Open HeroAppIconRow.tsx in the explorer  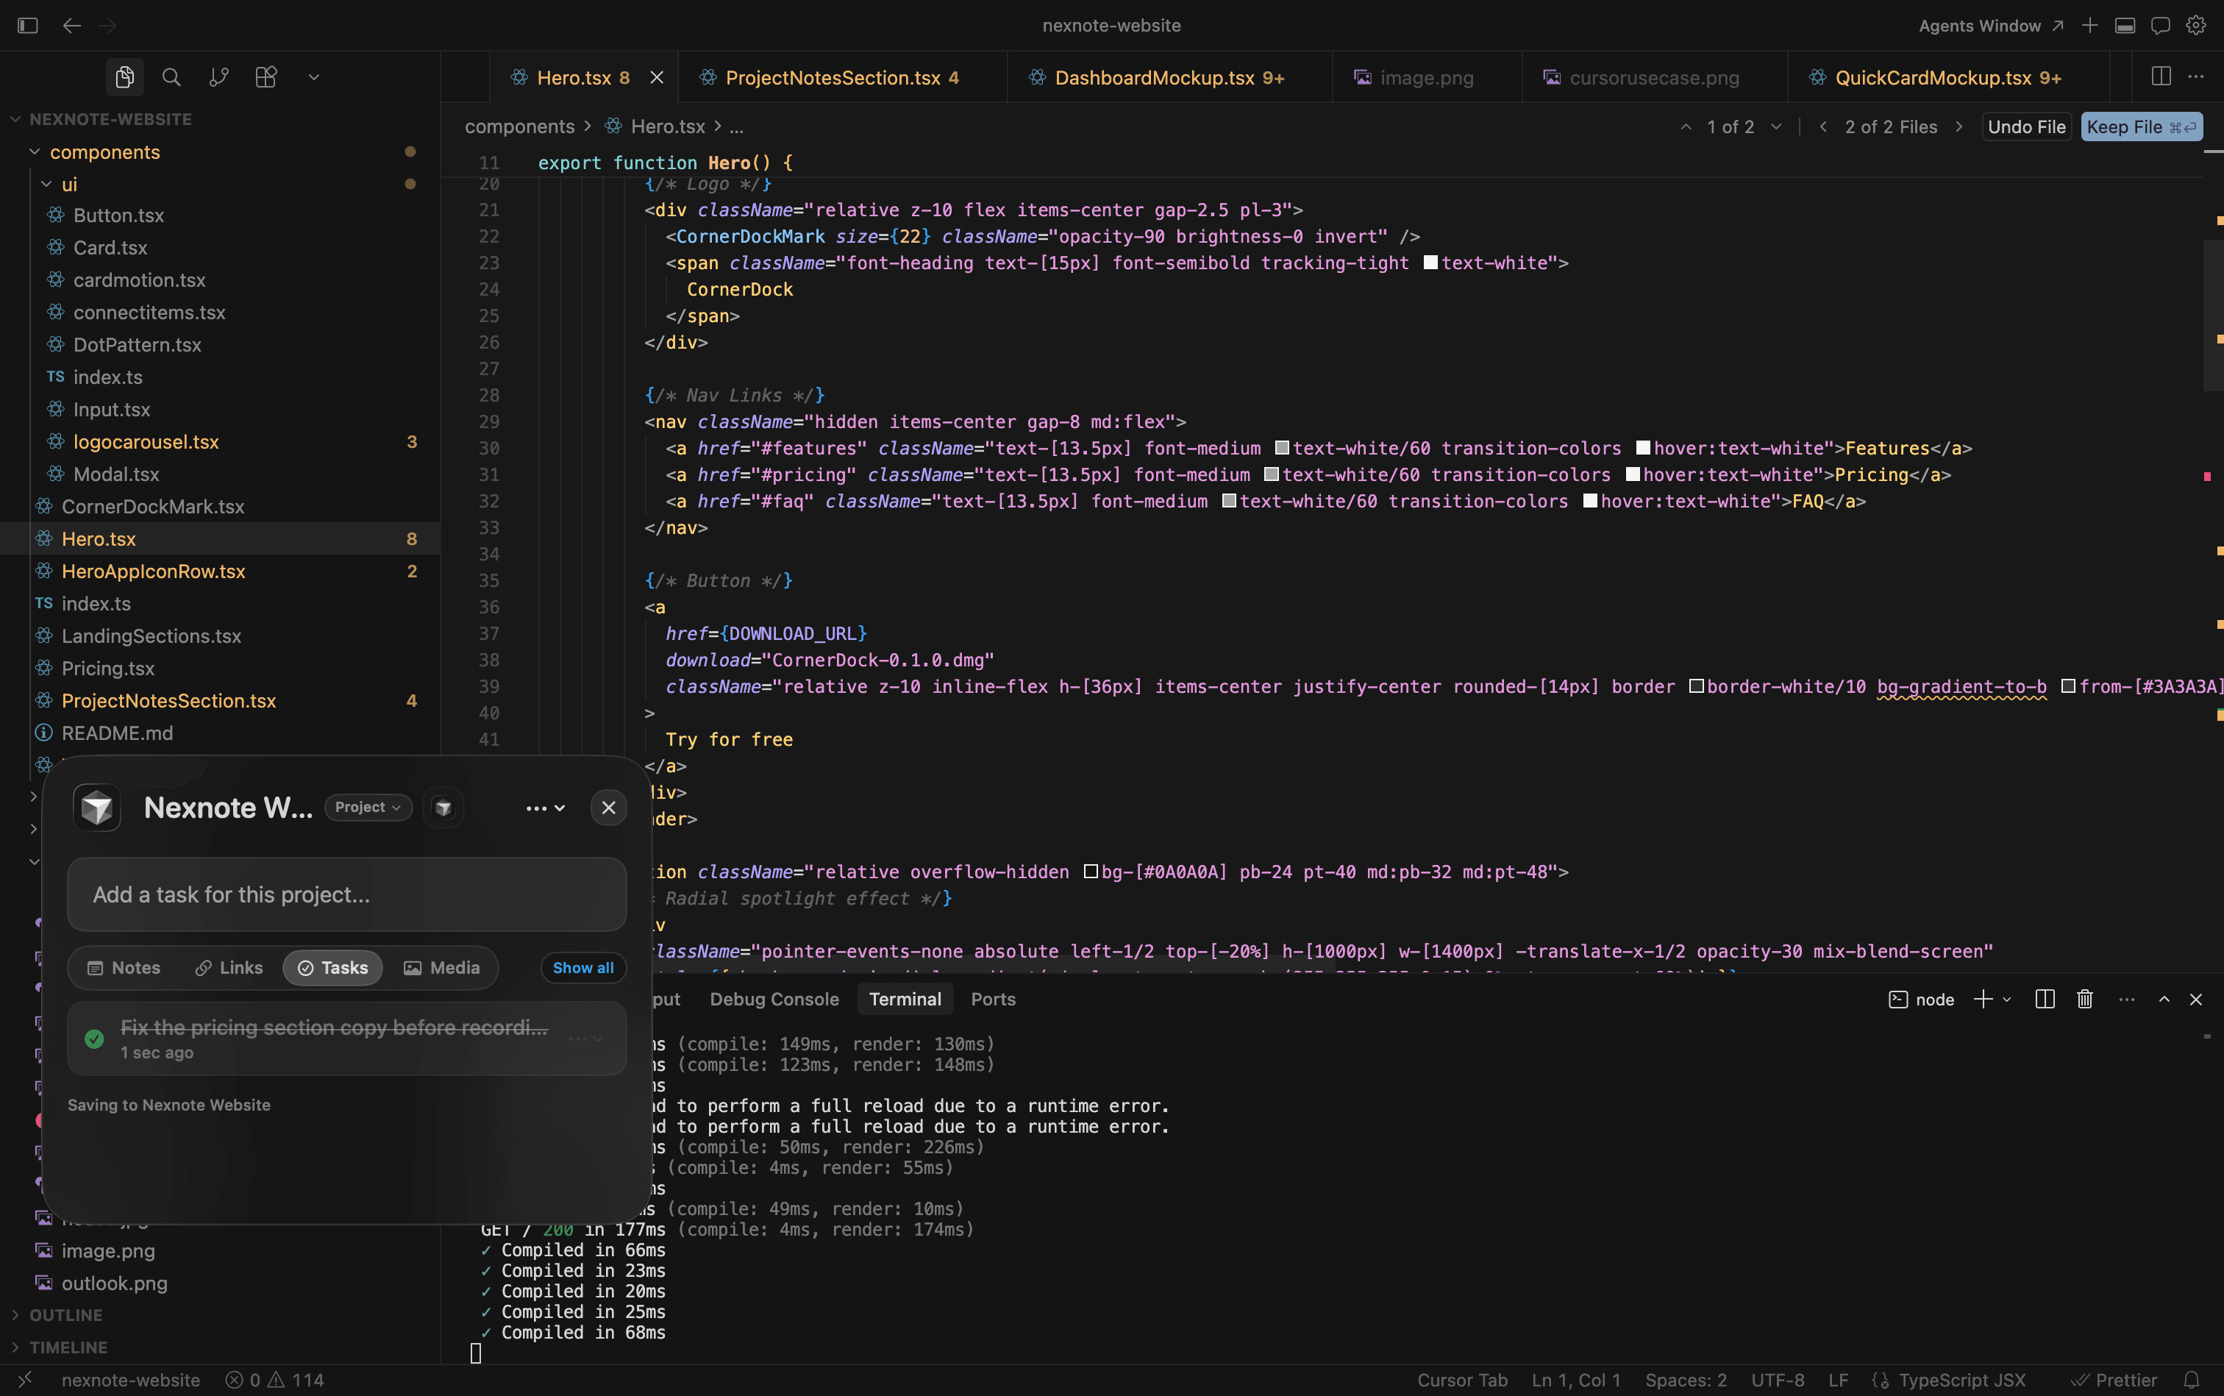[x=153, y=571]
